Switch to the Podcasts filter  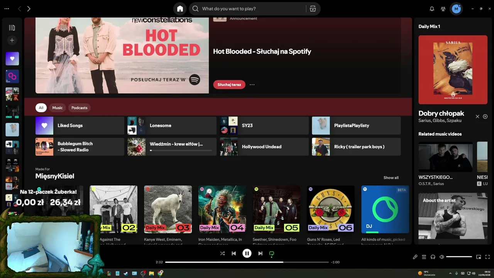[80, 108]
